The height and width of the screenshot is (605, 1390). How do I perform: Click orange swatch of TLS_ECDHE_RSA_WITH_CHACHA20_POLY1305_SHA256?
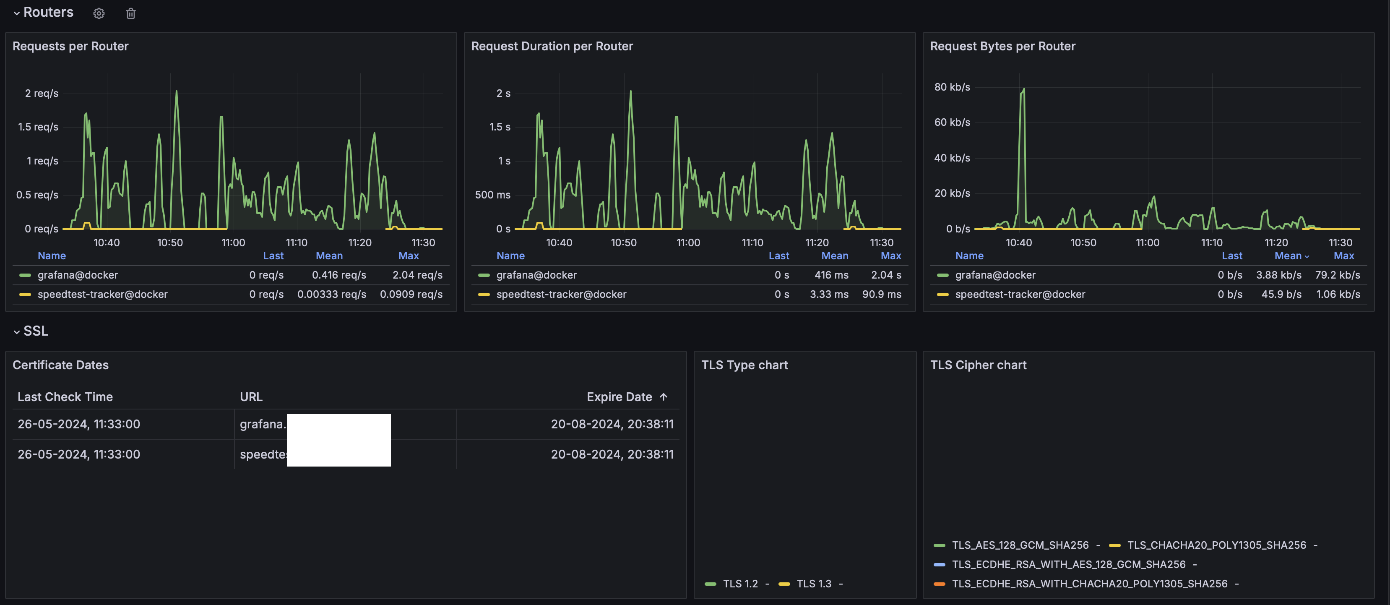(940, 584)
